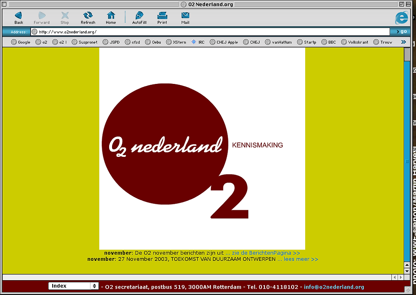
Task: Open the CHEJ favorite bookmark
Action: point(251,42)
